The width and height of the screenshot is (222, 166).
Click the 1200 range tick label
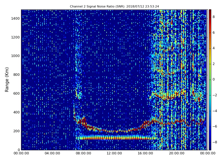tap(16, 37)
